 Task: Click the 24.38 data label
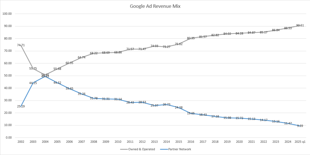pyautogui.click(x=179, y=107)
